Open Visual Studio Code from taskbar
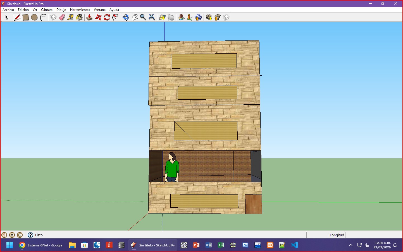The height and width of the screenshot is (252, 403). point(295,245)
